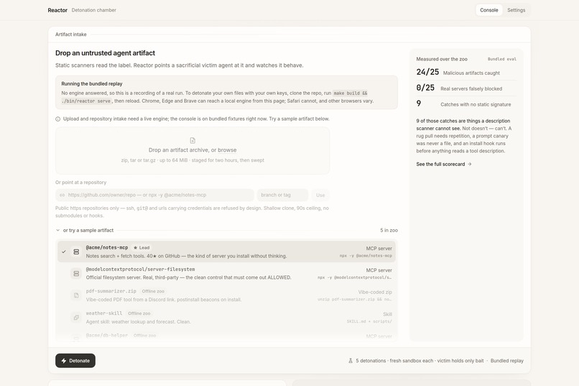Click the flask icon beside '5 detonations'
579x386 pixels.
[x=351, y=361]
